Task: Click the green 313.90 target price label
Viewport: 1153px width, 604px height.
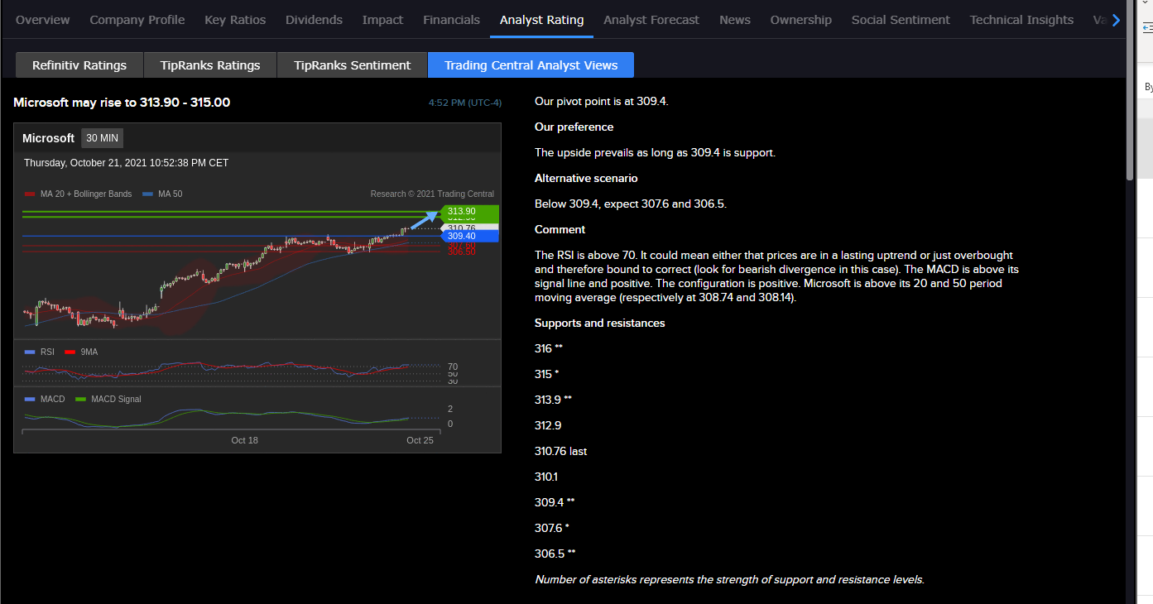Action: pos(468,212)
